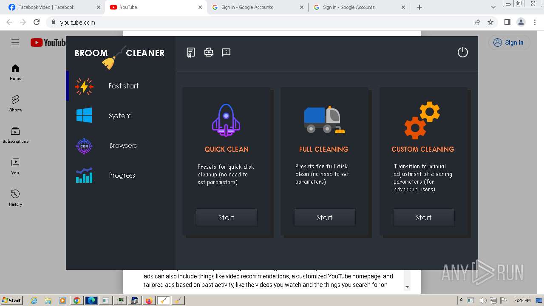Click the broom logo in Broom Cleaner title
Image resolution: width=544 pixels, height=306 pixels.
click(x=113, y=58)
